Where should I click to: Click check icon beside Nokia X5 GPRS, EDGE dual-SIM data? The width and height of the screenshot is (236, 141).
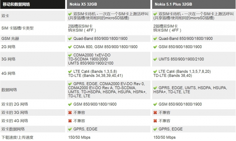pyautogui.click(x=70, y=129)
